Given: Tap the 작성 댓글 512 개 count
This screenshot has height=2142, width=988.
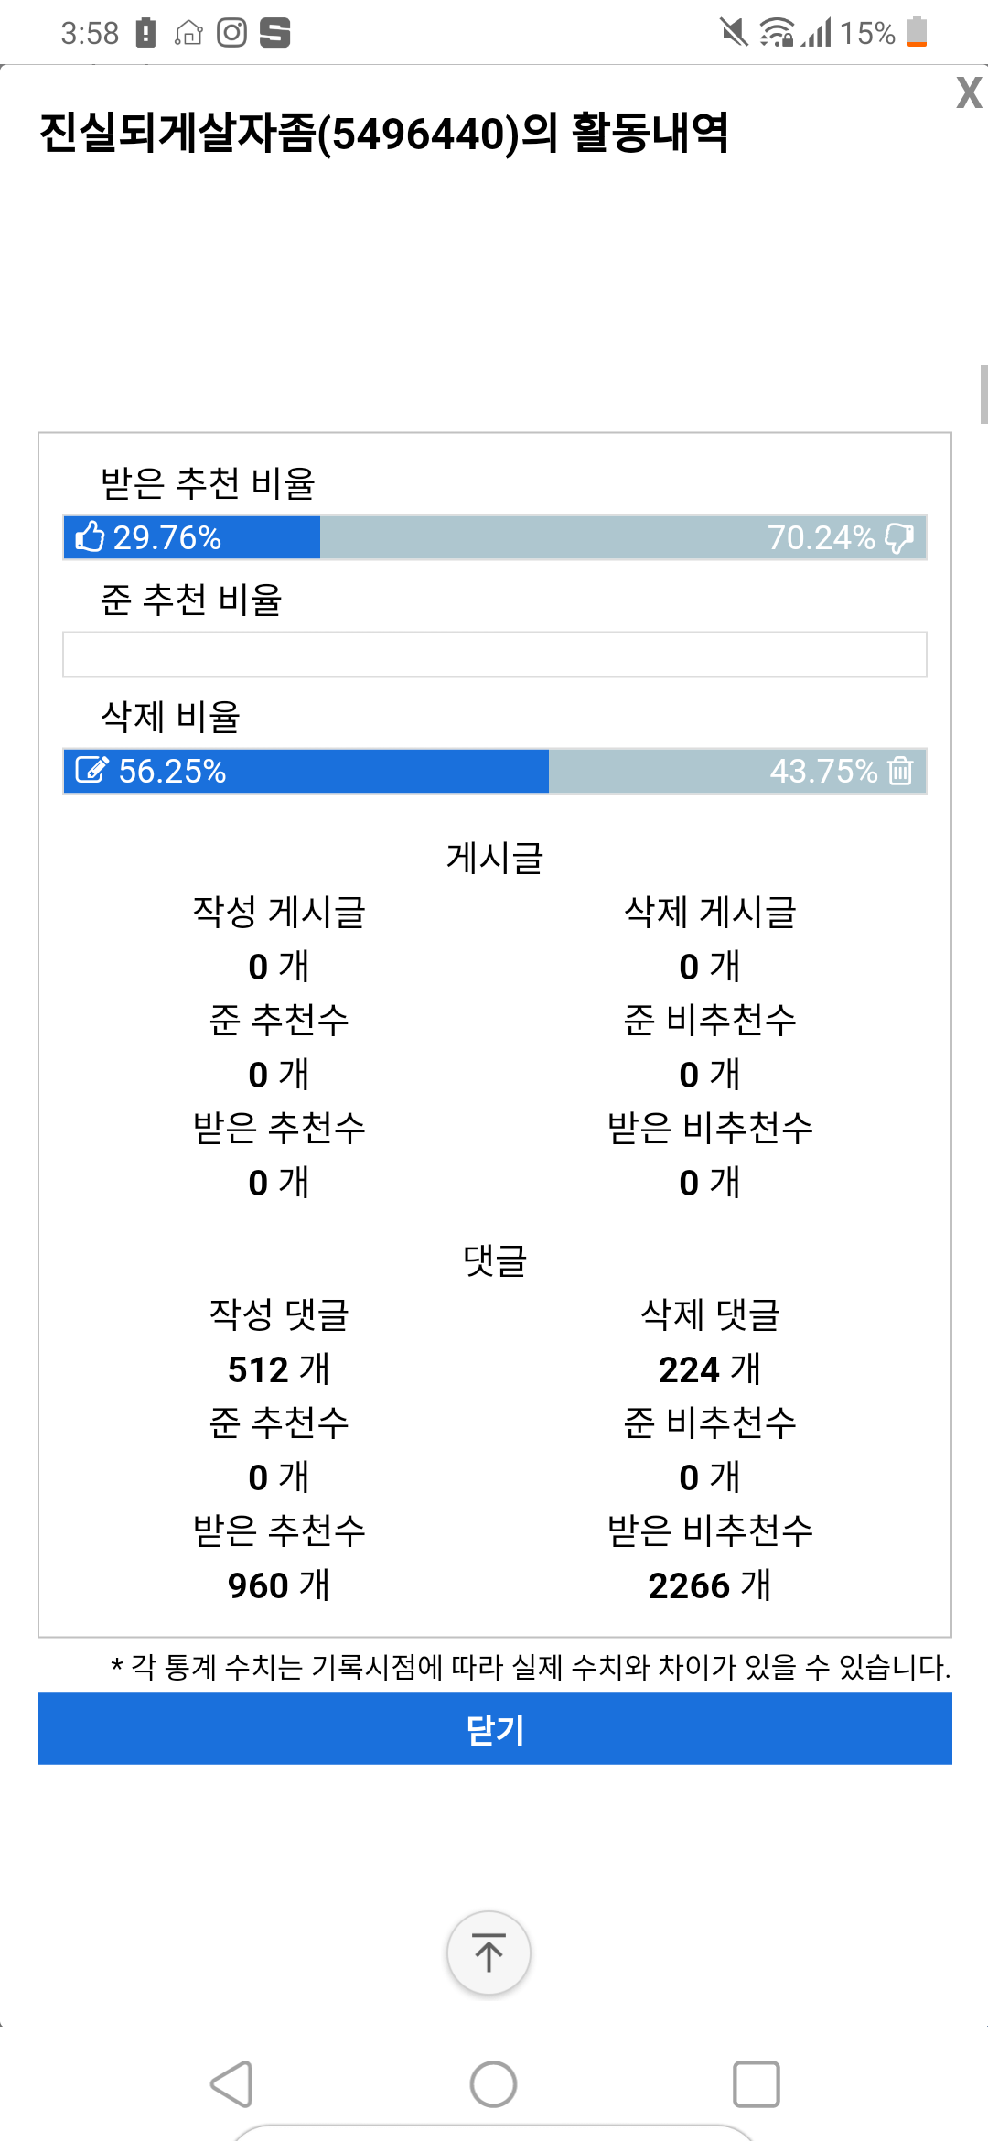Looking at the screenshot, I should 278,1369.
